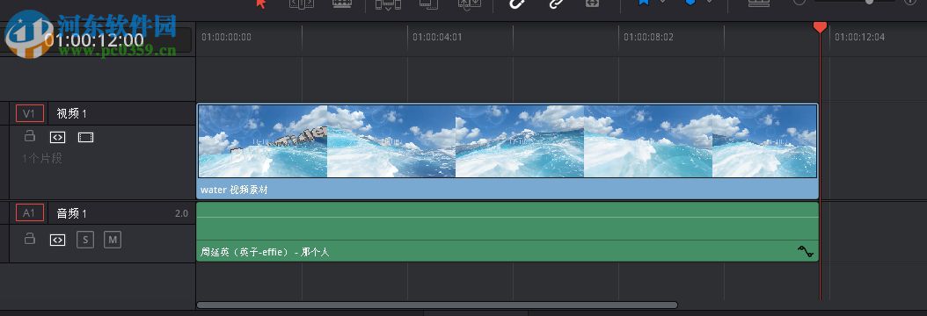Image resolution: width=927 pixels, height=316 pixels.
Task: Solo audio track with S button
Action: [85, 240]
